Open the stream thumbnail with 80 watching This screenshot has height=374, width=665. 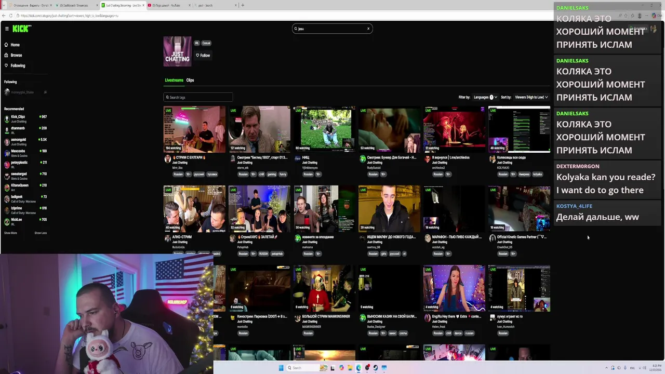324,129
